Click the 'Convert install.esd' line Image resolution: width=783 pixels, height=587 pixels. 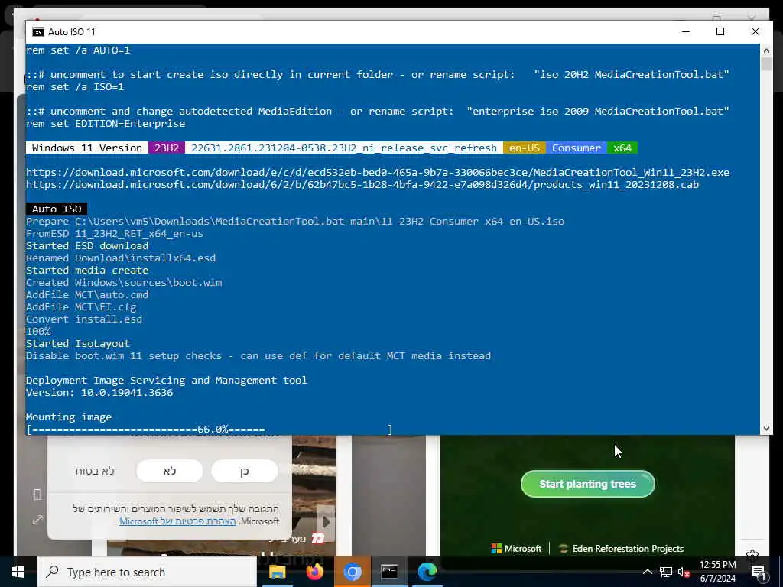pos(84,319)
